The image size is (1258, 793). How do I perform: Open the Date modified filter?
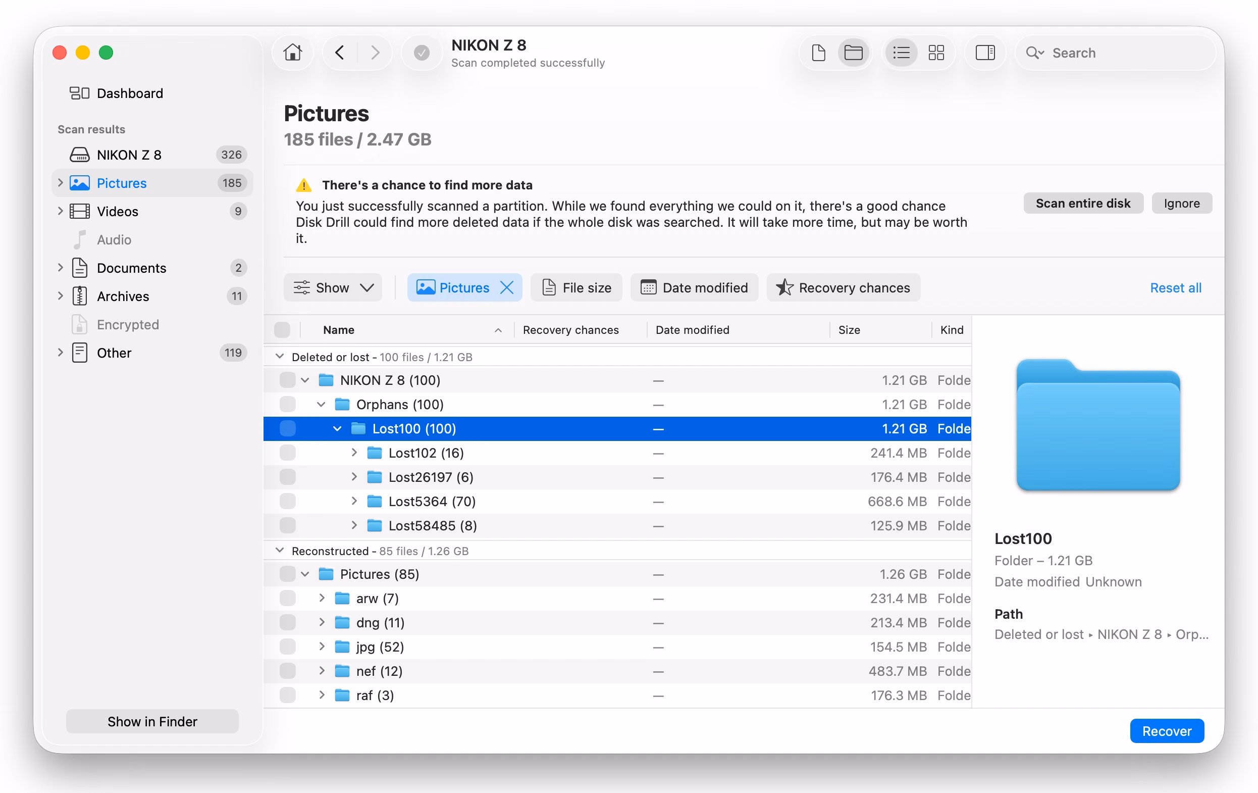point(694,287)
